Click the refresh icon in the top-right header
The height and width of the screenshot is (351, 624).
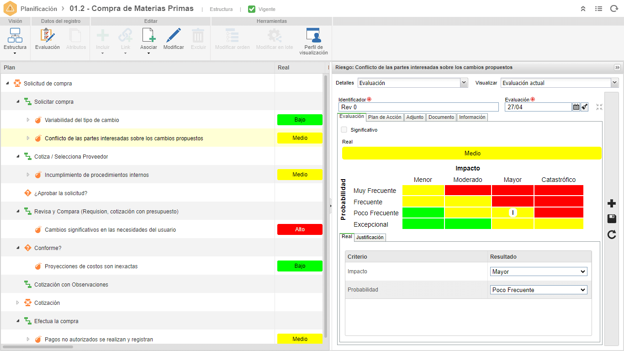(614, 9)
